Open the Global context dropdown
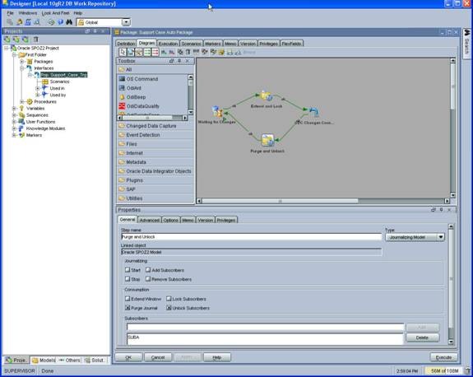The image size is (473, 377). click(x=126, y=22)
